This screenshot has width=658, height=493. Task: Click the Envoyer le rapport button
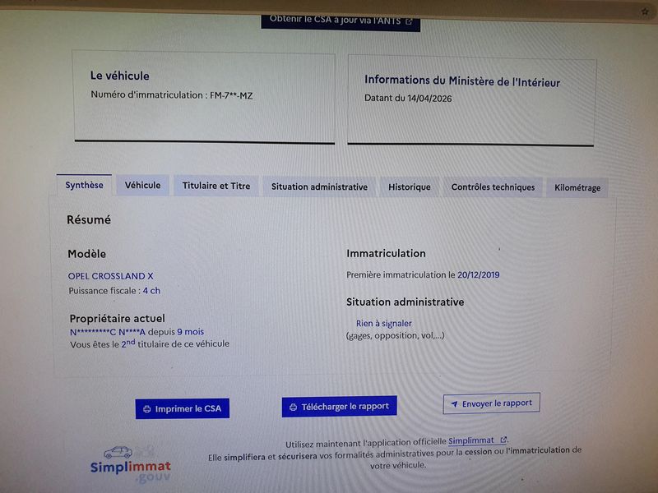pos(491,403)
